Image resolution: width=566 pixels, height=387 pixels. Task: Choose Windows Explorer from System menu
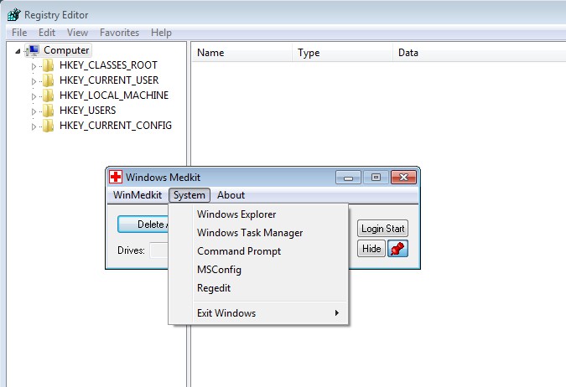coord(258,214)
